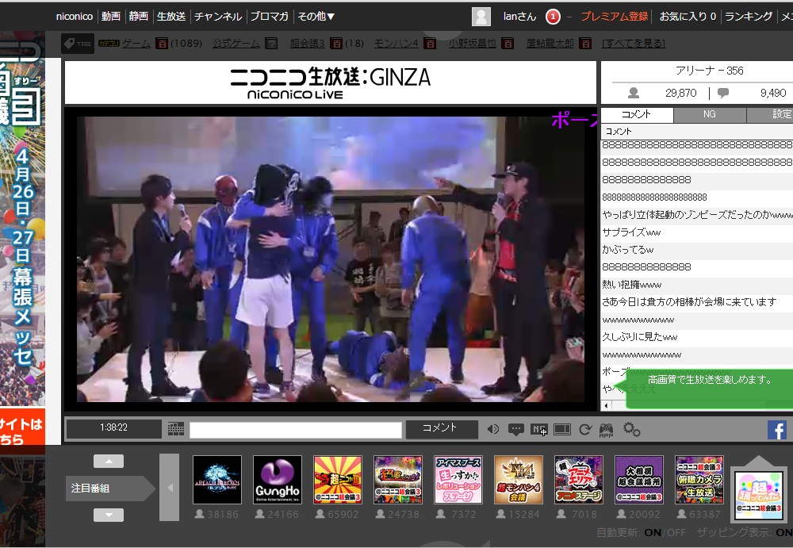Image resolution: width=793 pixels, height=548 pixels.
Task: Turn 自動更新 OFF
Action: pos(676,532)
